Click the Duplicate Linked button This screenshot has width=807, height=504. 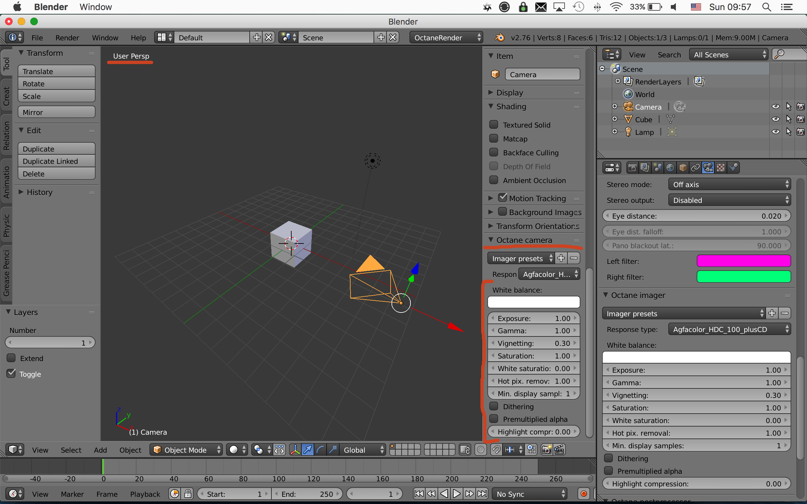(x=56, y=161)
